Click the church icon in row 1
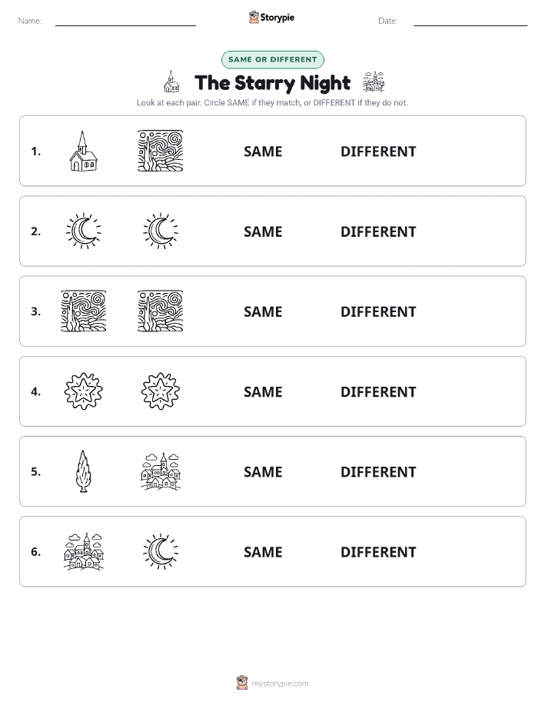 pyautogui.click(x=83, y=151)
